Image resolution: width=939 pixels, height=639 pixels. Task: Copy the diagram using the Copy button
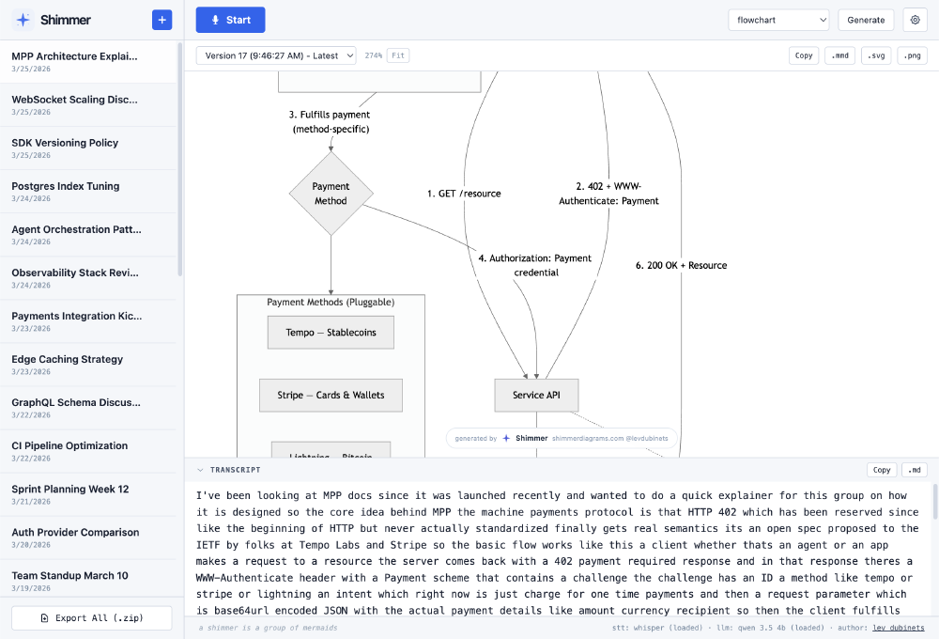[804, 55]
